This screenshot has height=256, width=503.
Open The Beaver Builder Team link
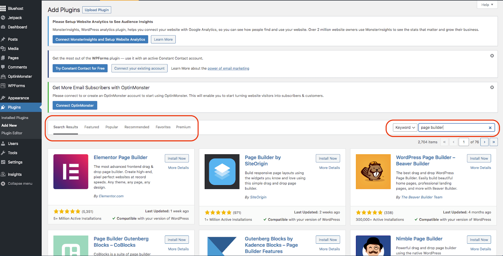(422, 197)
